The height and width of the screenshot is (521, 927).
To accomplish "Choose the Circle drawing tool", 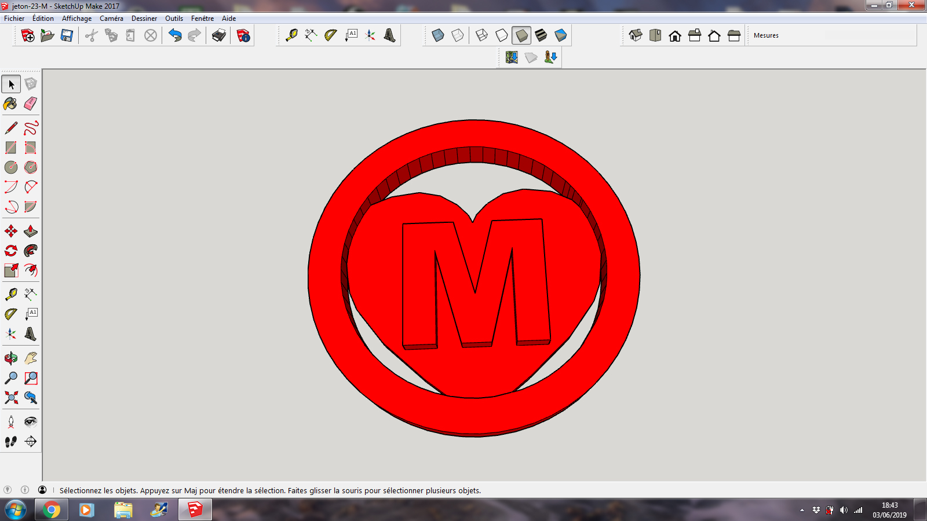I will click(x=10, y=167).
